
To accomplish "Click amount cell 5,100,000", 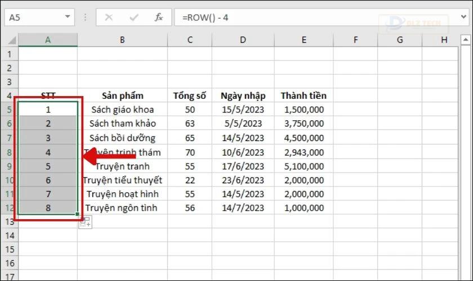I will (304, 166).
